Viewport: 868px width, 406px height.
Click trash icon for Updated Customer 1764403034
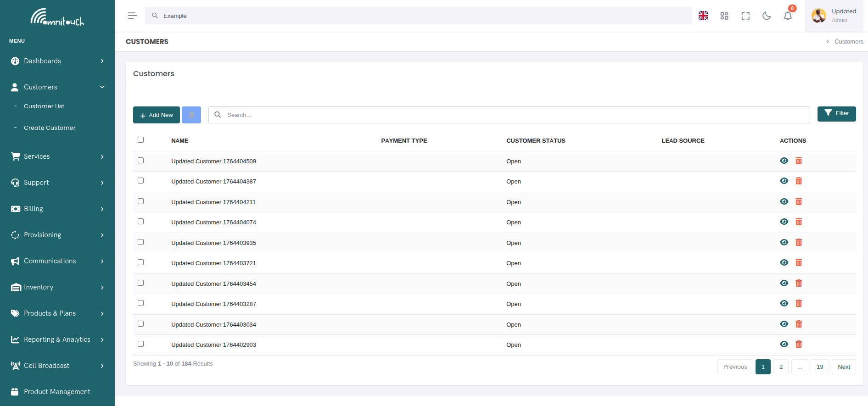(798, 324)
